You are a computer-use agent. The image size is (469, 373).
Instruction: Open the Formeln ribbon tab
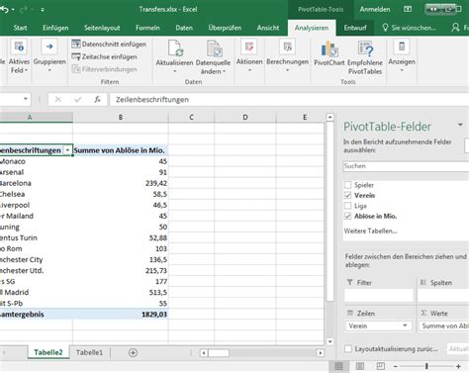147,28
